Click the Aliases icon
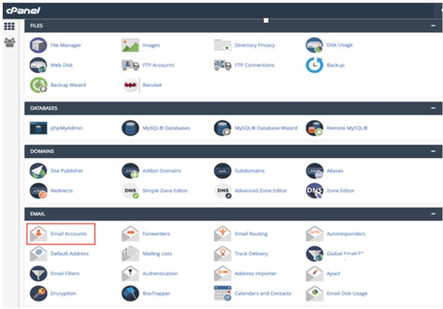 pyautogui.click(x=314, y=171)
